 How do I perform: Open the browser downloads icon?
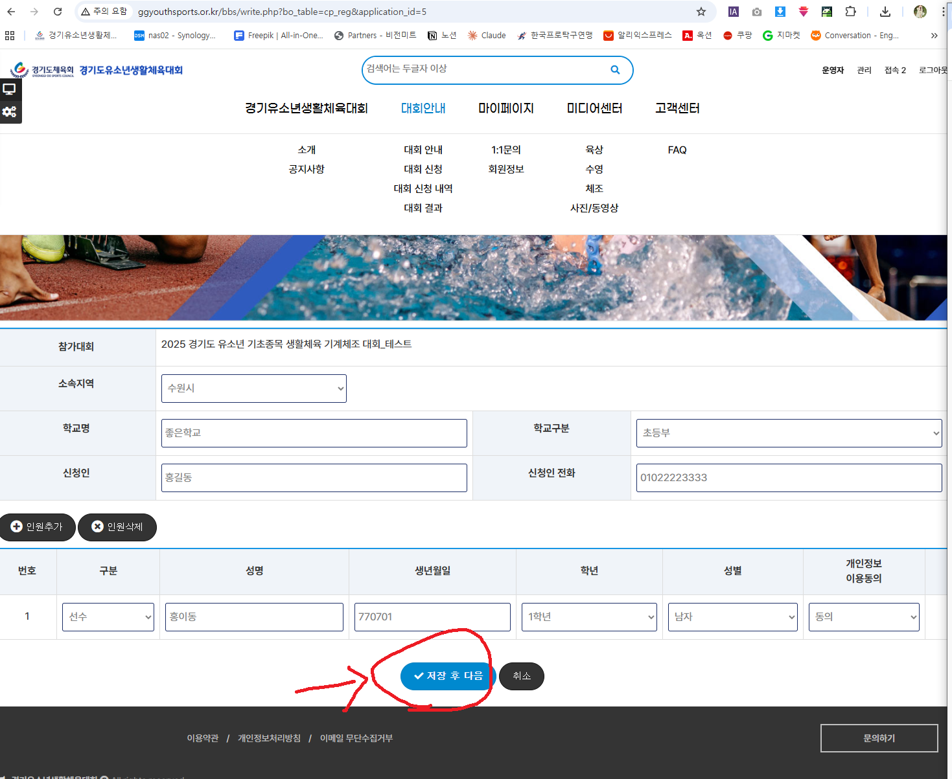point(885,12)
